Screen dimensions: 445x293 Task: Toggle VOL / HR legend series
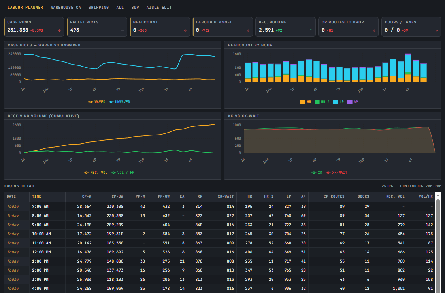[123, 173]
